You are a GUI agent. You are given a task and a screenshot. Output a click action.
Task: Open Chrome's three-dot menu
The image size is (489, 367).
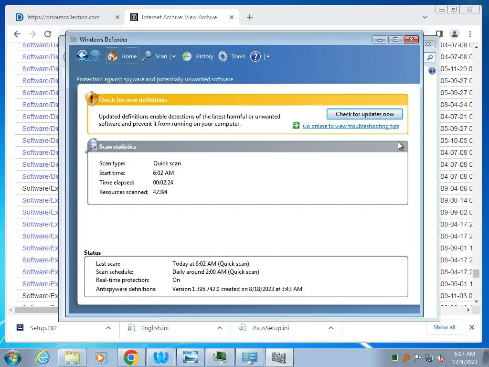coord(470,34)
